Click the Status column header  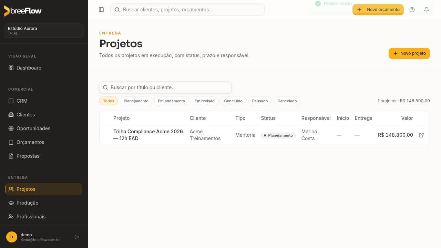[268, 118]
